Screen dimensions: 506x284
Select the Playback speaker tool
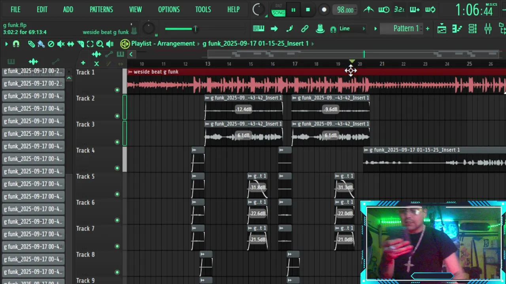tap(110, 44)
